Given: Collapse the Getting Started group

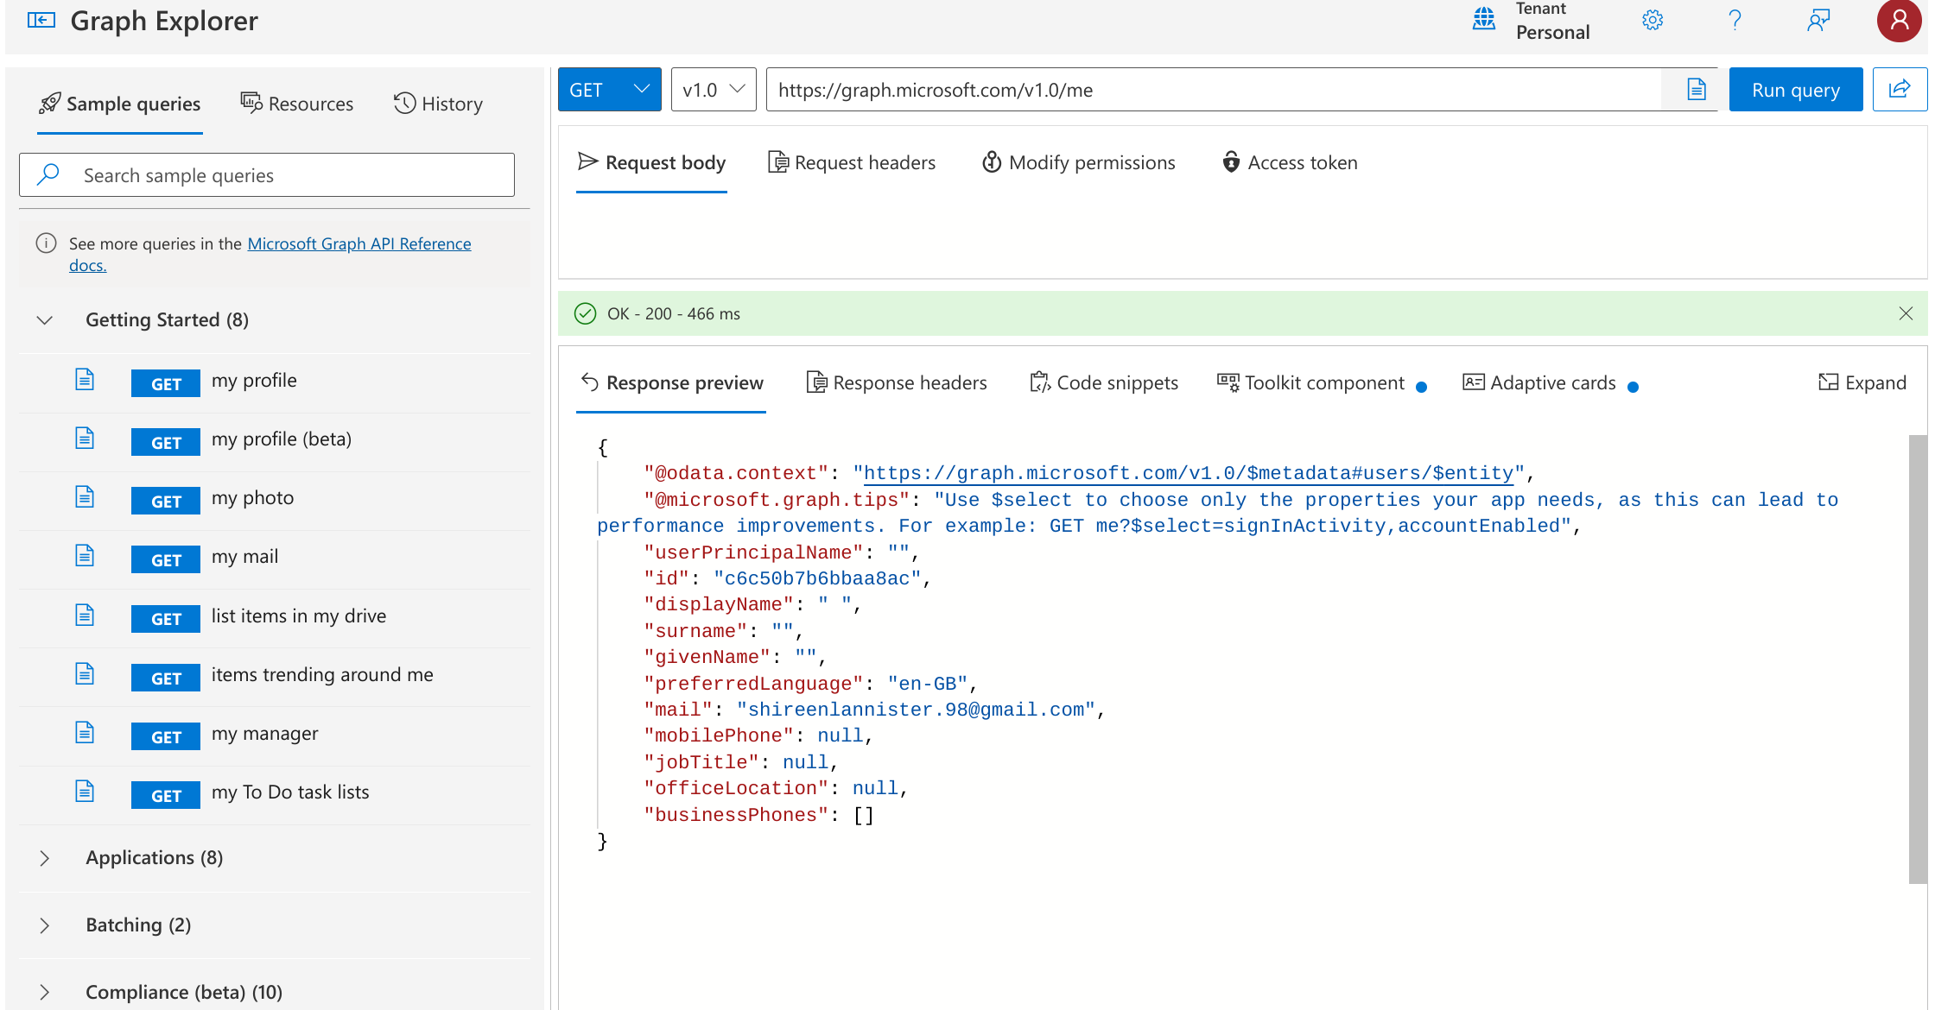Looking at the screenshot, I should [45, 320].
